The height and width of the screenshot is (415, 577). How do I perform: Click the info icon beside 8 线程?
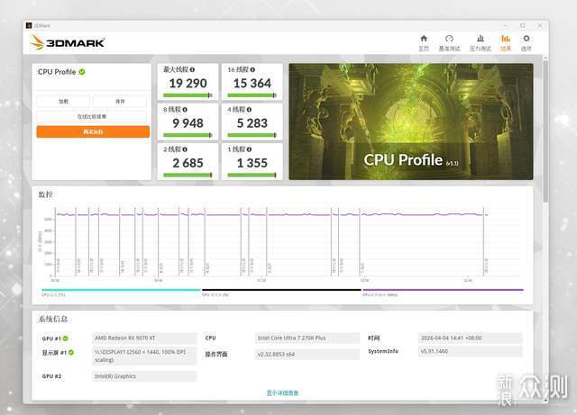185,110
